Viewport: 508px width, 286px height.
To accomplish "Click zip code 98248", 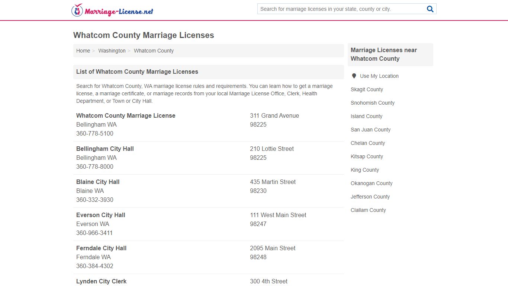I will 258,257.
